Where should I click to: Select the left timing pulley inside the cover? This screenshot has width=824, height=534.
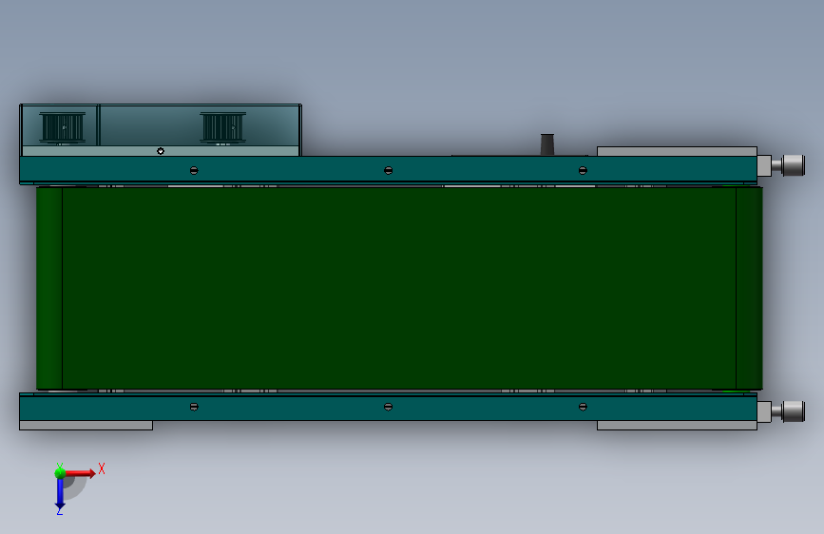pyautogui.click(x=63, y=127)
